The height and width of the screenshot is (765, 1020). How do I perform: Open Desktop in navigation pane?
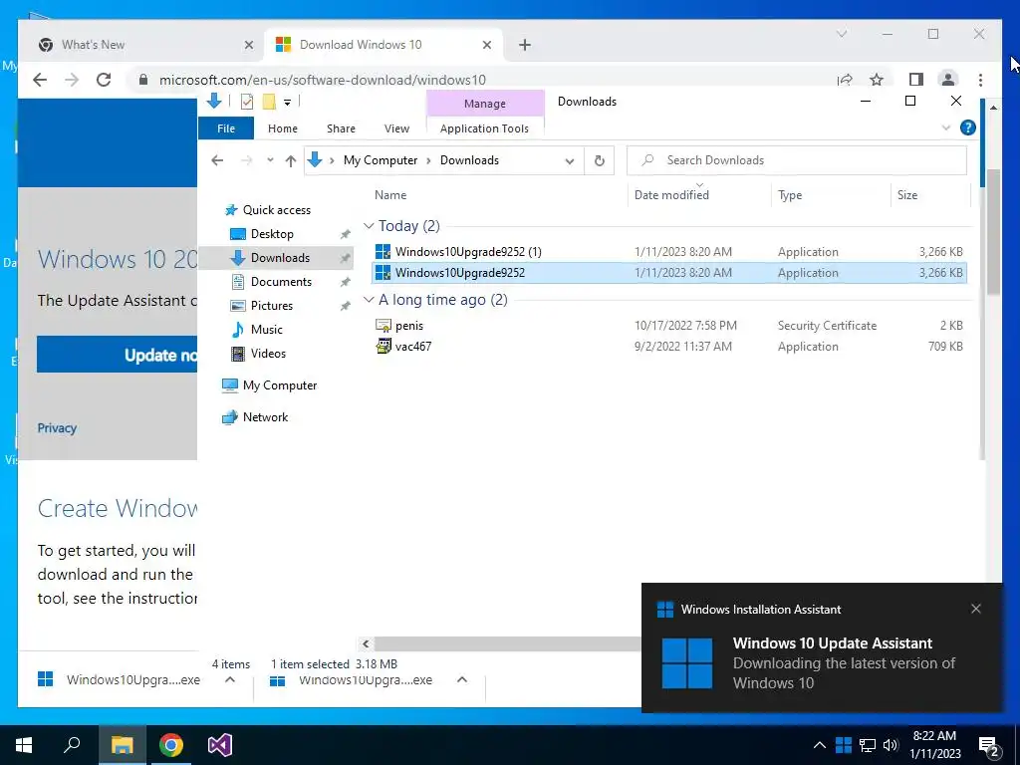click(272, 233)
